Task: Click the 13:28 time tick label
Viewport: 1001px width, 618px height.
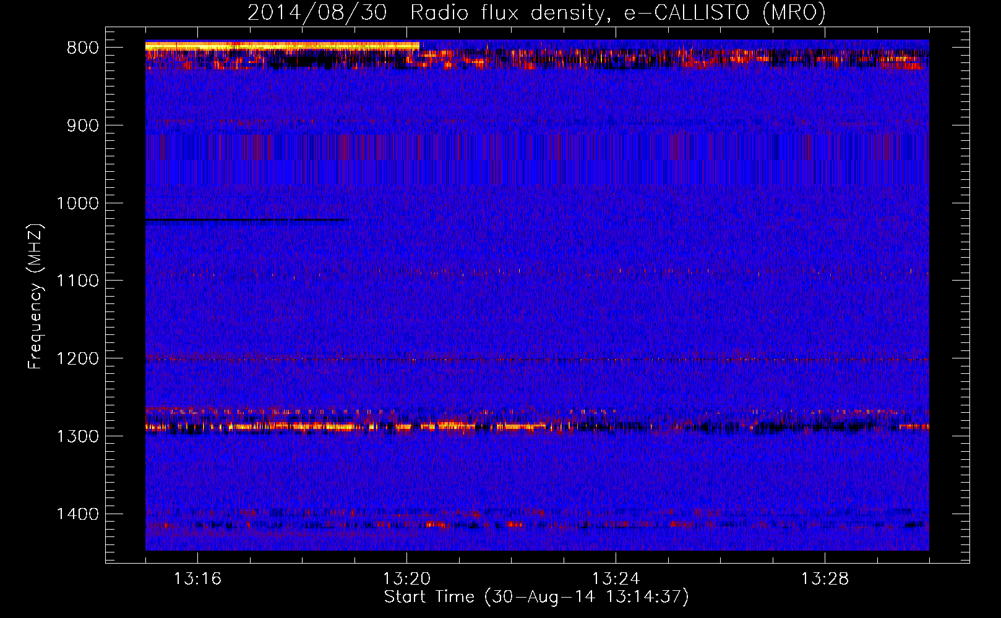Action: coord(825,579)
